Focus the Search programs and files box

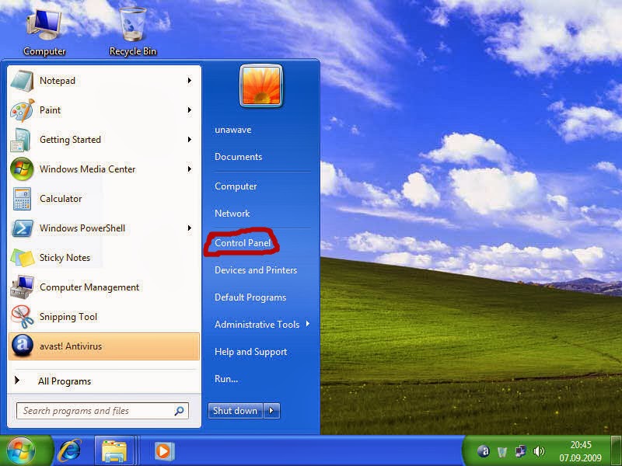(x=103, y=411)
